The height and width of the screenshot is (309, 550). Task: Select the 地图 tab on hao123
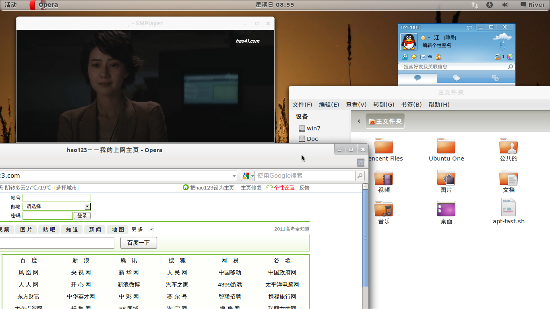pyautogui.click(x=118, y=229)
